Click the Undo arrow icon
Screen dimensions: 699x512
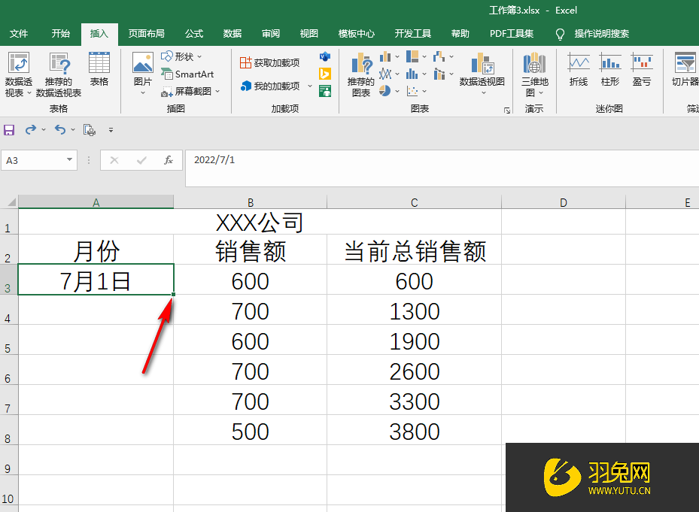pyautogui.click(x=59, y=129)
